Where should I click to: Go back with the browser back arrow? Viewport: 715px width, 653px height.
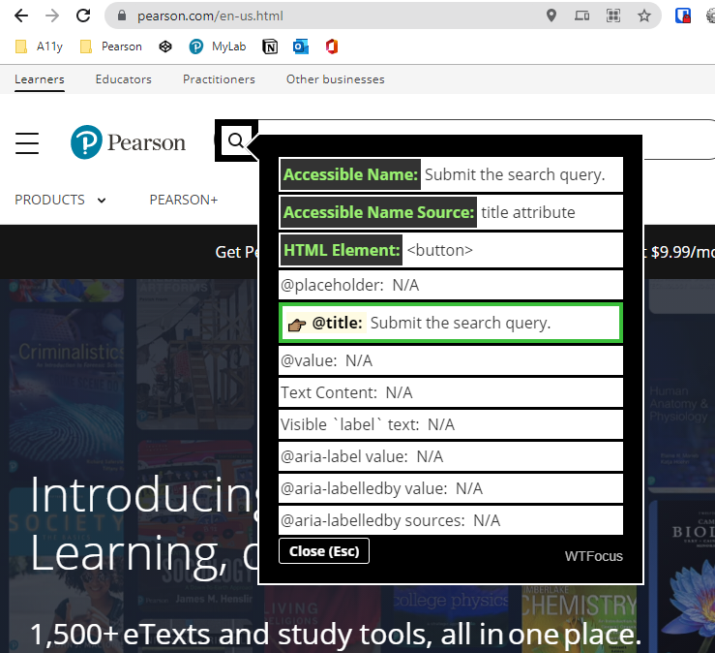[21, 16]
